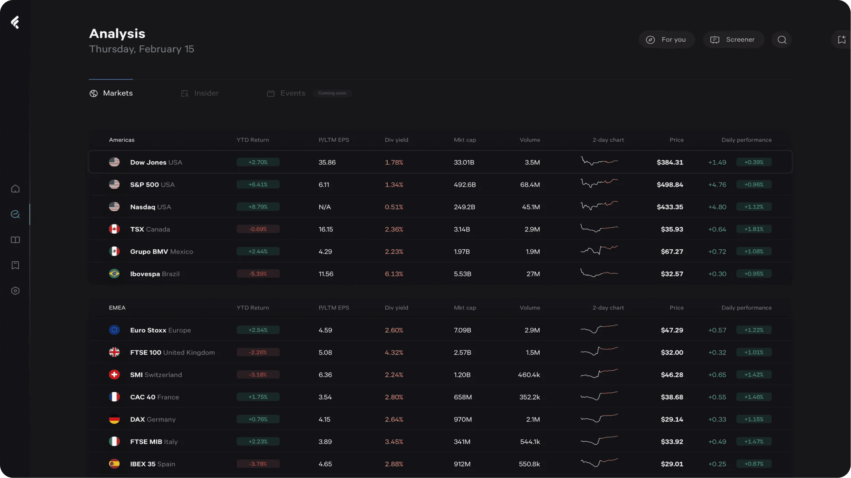Click the Daily performance header in EMEA
The width and height of the screenshot is (851, 478).
(747, 308)
